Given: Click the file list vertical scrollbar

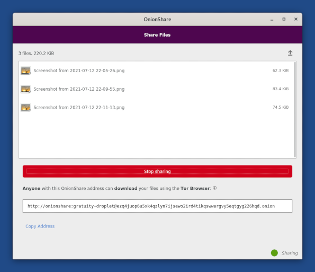Looking at the screenshot, I should coord(295,110).
